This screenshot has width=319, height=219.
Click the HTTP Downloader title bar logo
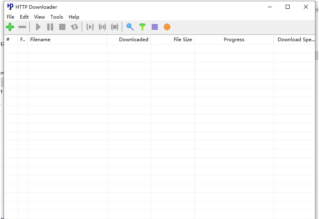coord(10,7)
